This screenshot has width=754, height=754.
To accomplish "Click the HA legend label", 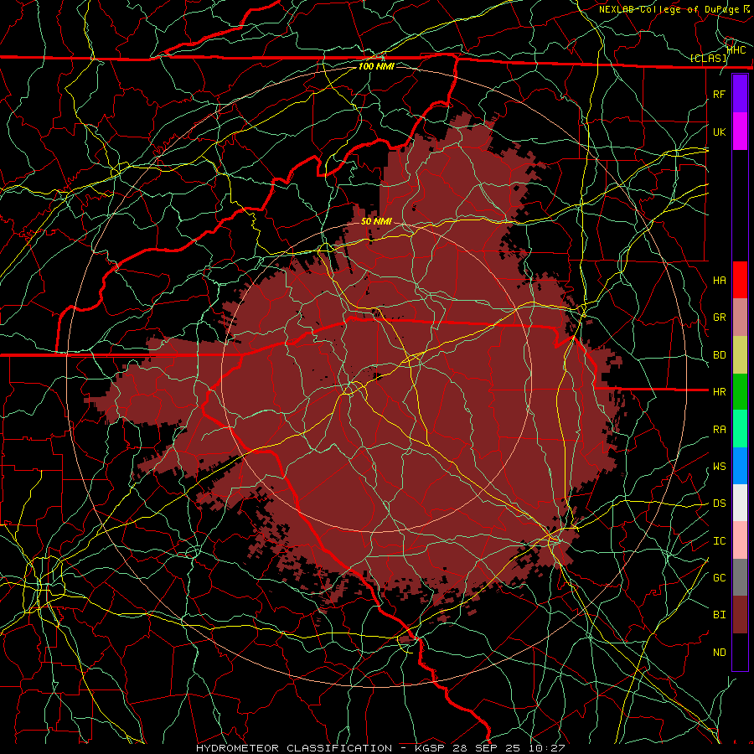I will pos(720,280).
